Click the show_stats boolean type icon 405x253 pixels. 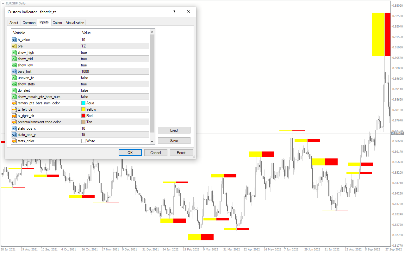click(14, 84)
